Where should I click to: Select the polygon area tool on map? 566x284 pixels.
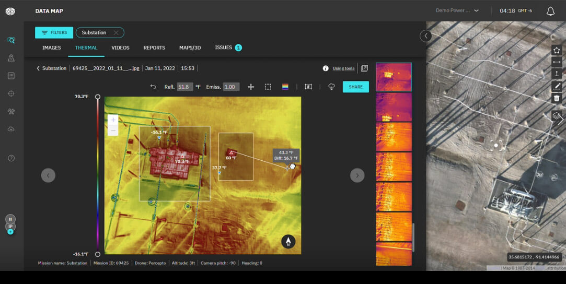pyautogui.click(x=556, y=50)
